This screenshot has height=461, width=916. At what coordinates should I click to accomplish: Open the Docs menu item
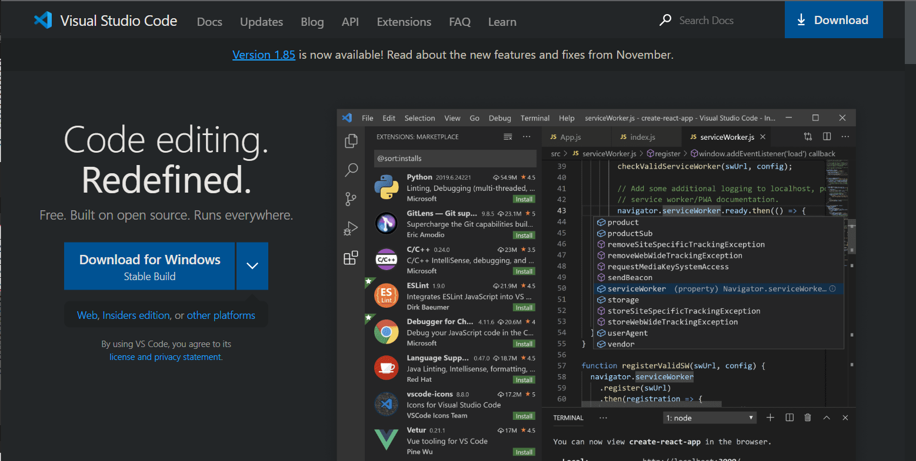click(209, 22)
